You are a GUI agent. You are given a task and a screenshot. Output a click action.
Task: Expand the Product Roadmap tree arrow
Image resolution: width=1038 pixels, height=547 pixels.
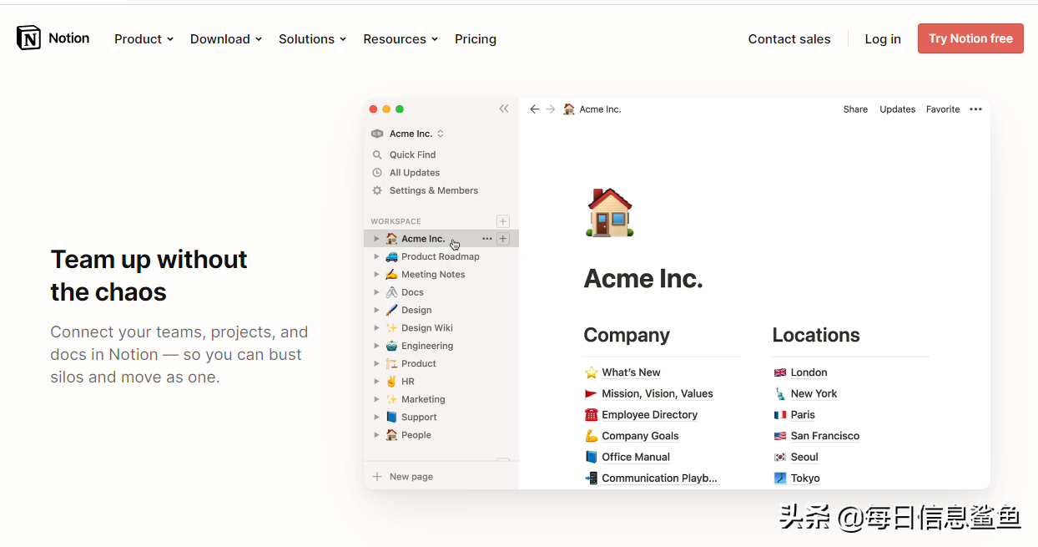[376, 257]
